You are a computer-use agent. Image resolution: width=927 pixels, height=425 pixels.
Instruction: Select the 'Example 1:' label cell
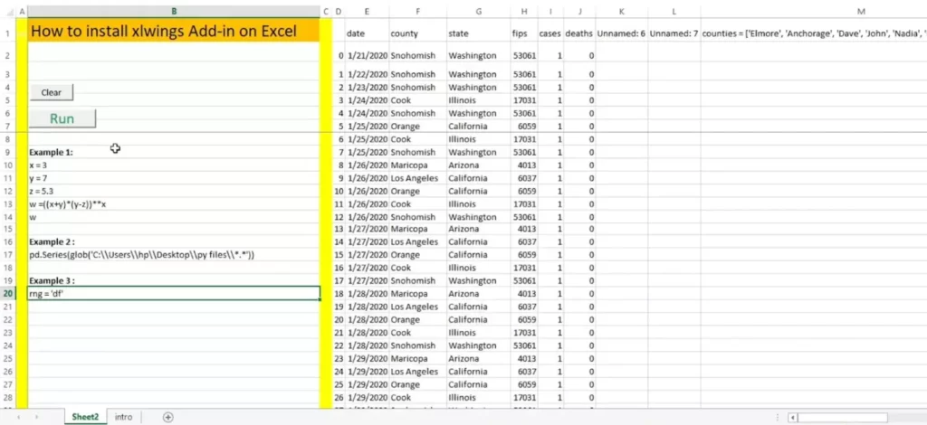tap(174, 153)
